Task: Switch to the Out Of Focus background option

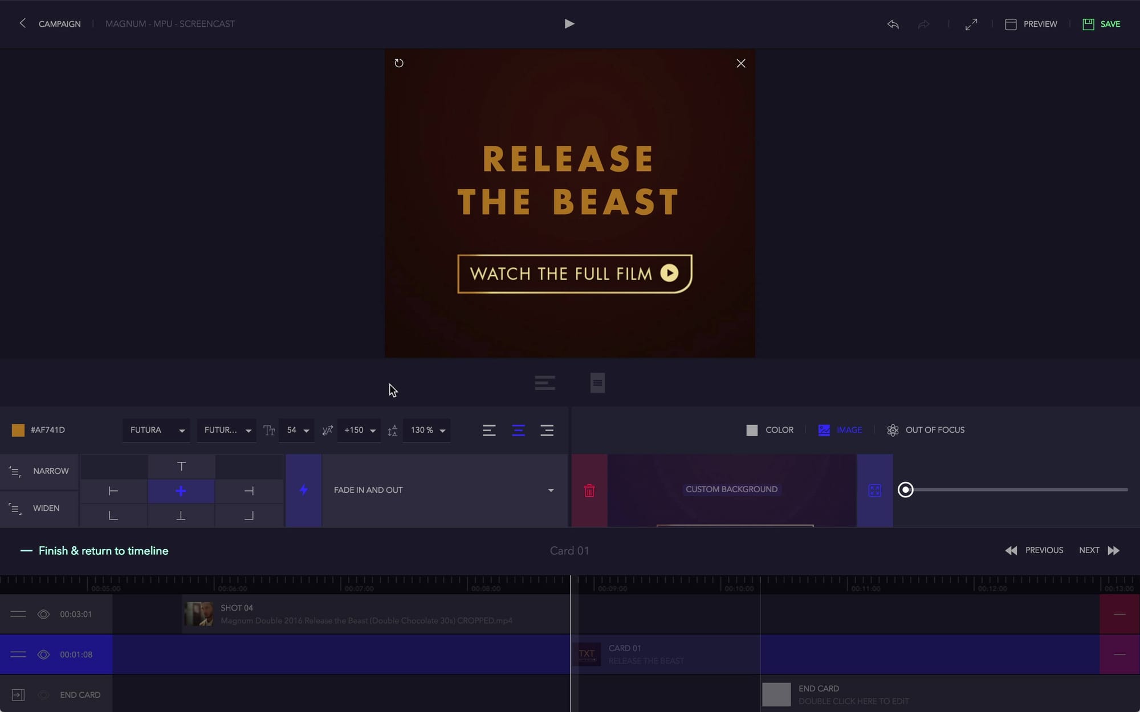Action: click(926, 430)
